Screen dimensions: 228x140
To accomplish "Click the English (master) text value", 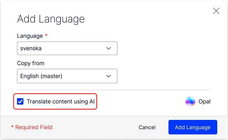I will pyautogui.click(x=41, y=76).
